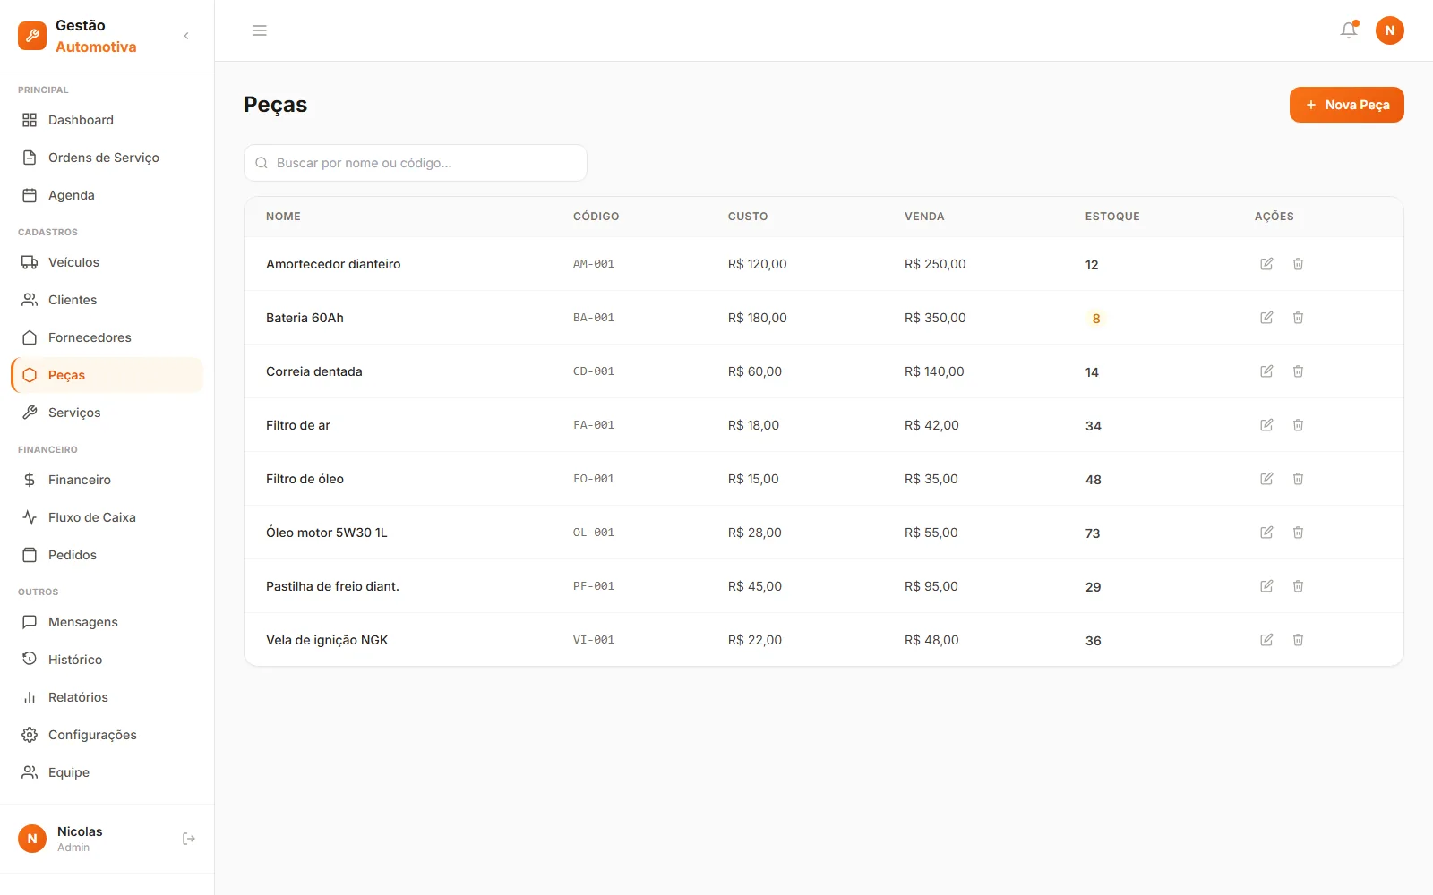This screenshot has height=895, width=1433.
Task: Edit the Correia dentada part
Action: [x=1266, y=371]
